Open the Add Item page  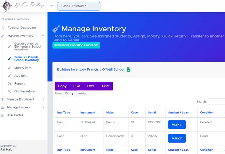point(21,76)
